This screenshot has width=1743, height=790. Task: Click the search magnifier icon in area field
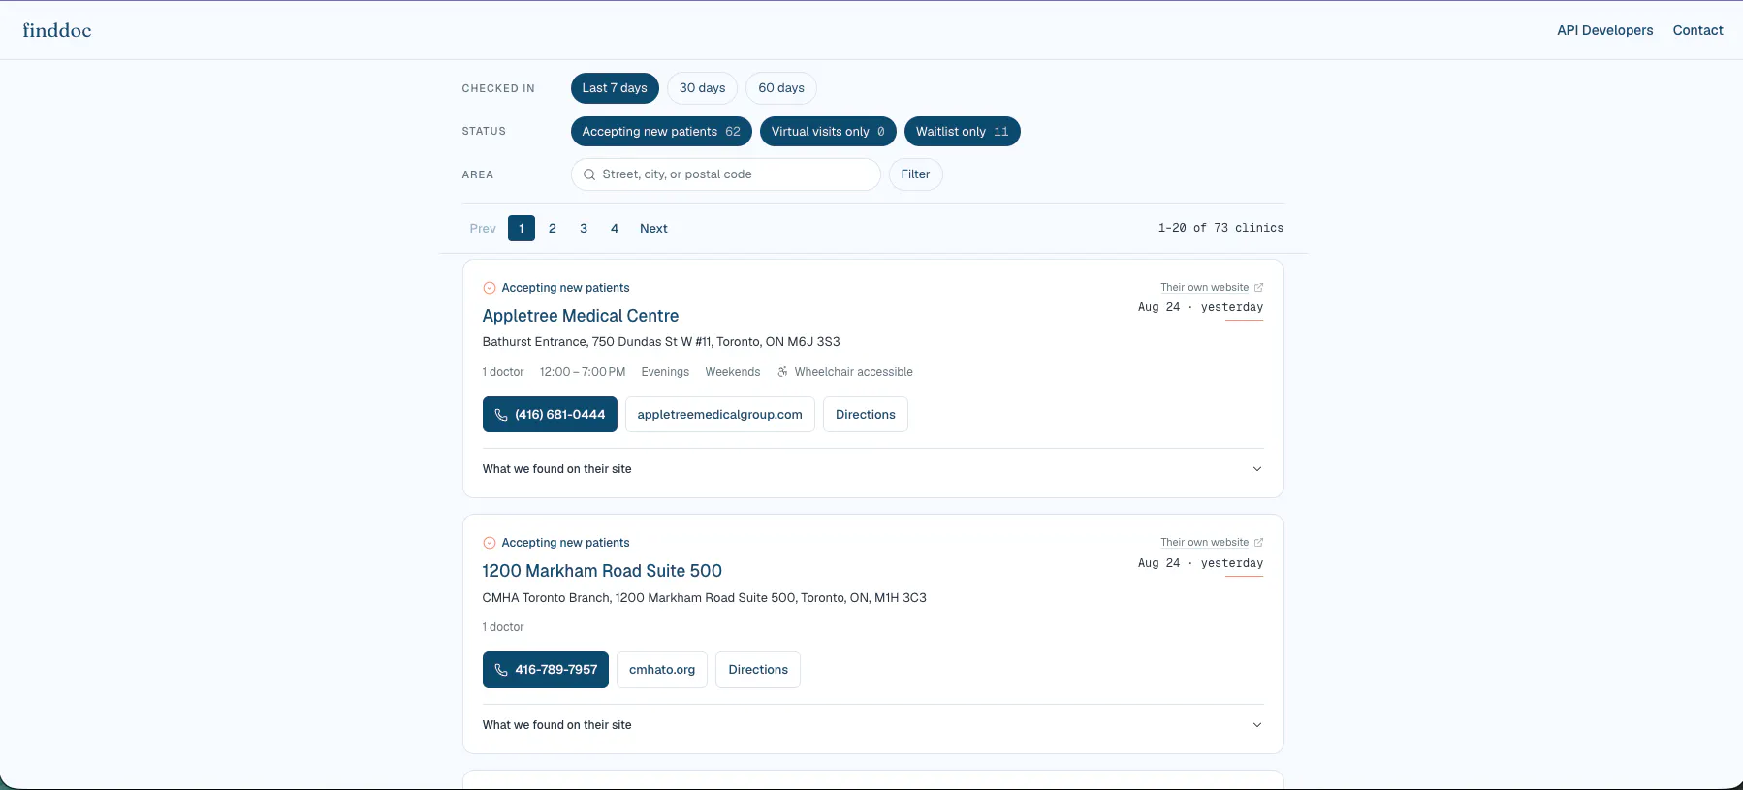[x=589, y=174]
